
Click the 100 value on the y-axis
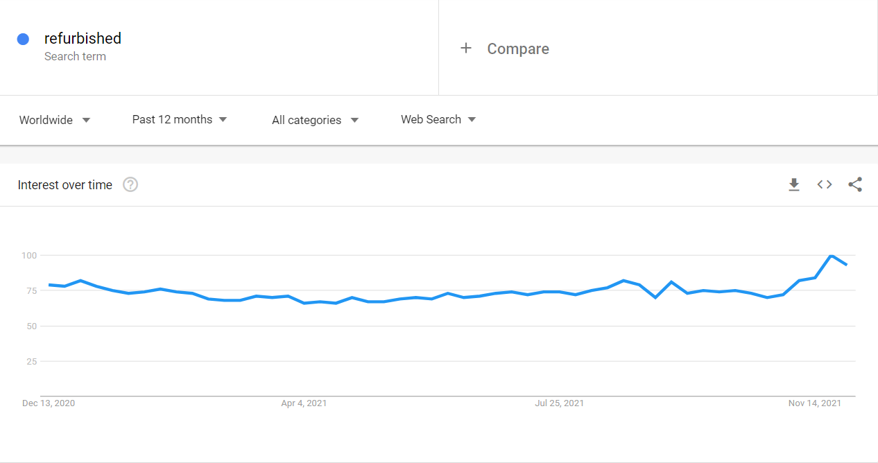[28, 255]
